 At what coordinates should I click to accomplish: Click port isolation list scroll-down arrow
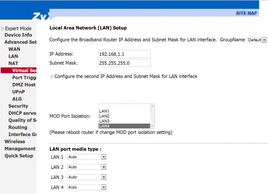[152, 126]
